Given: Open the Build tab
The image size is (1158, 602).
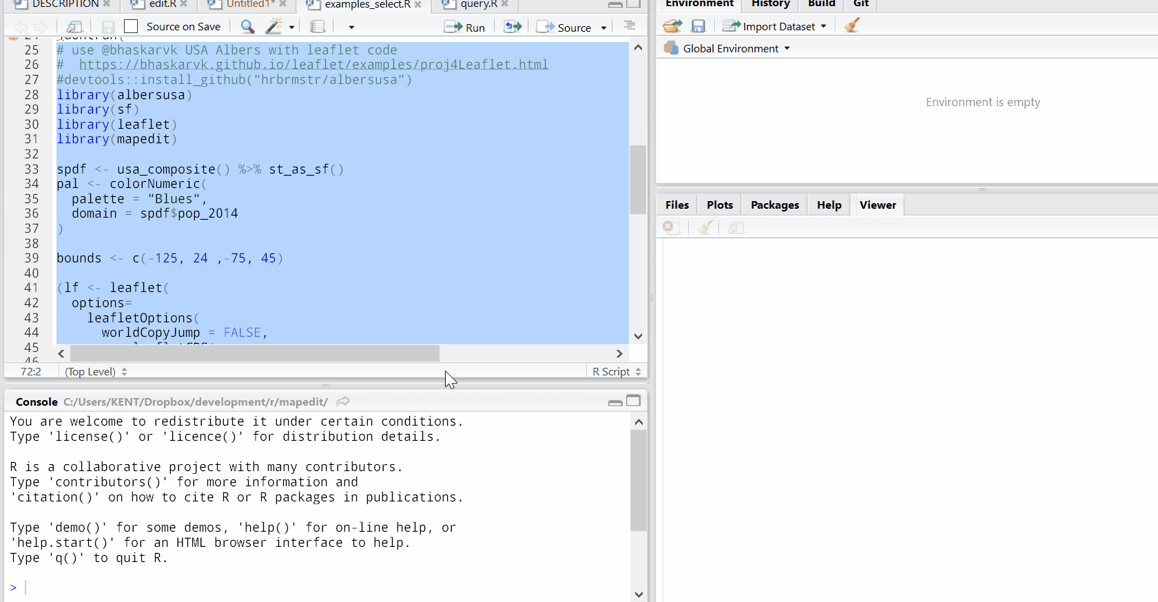Looking at the screenshot, I should pyautogui.click(x=821, y=3).
